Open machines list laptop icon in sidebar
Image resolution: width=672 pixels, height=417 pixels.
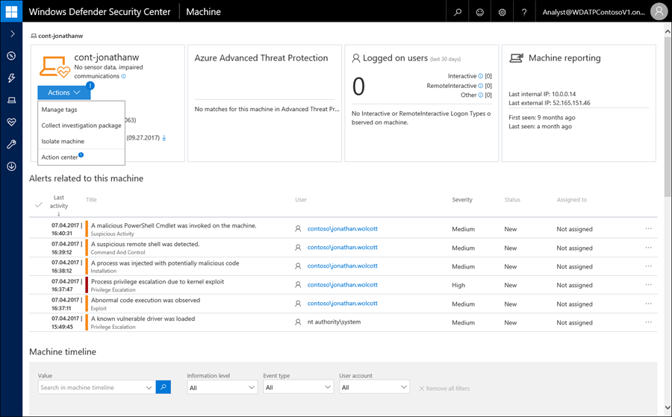[x=11, y=100]
